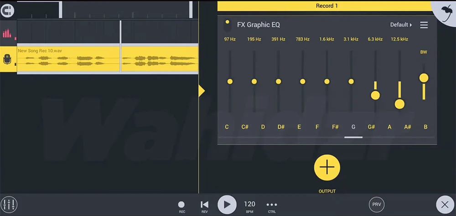
Task: Adjust the 783 Hz band slider
Action: point(302,82)
